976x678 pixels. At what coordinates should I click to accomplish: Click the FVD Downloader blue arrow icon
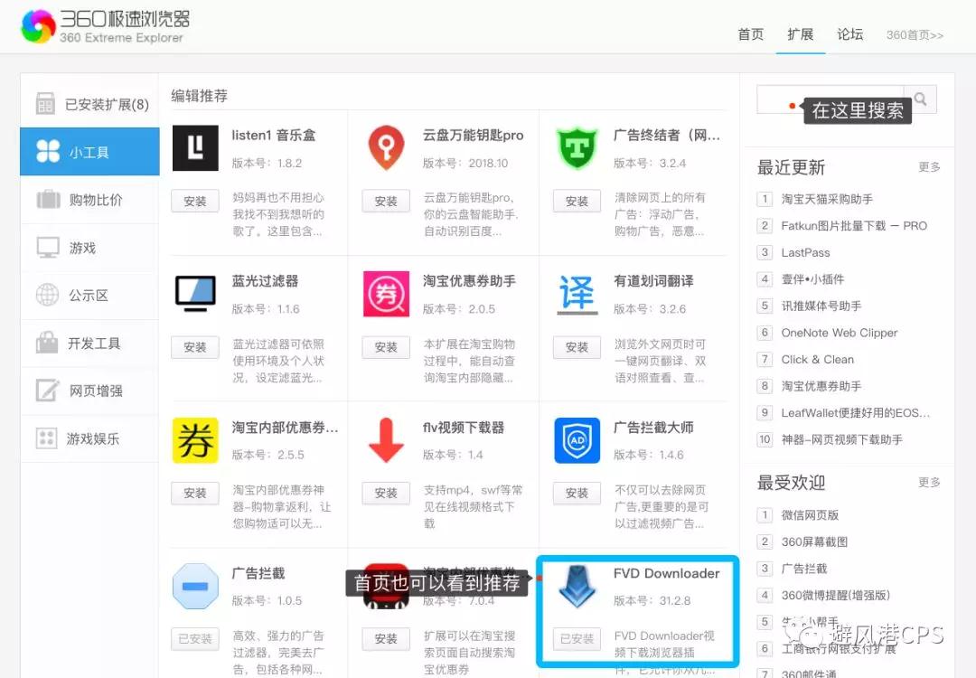[577, 586]
